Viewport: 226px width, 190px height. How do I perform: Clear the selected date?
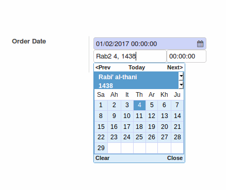click(x=102, y=158)
